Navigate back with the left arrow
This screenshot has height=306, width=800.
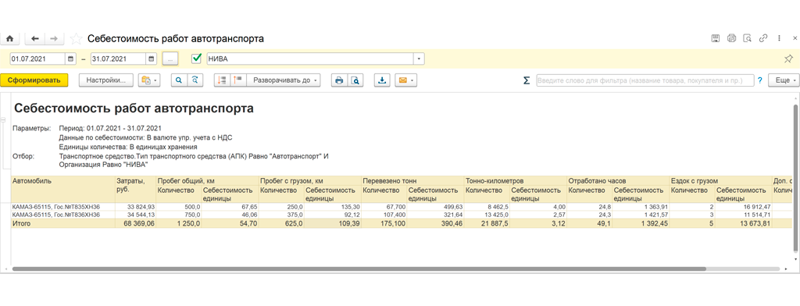pos(35,39)
